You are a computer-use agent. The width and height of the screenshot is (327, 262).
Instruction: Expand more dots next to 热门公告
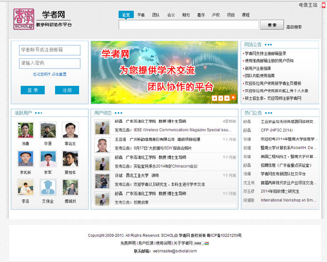tap(269, 113)
